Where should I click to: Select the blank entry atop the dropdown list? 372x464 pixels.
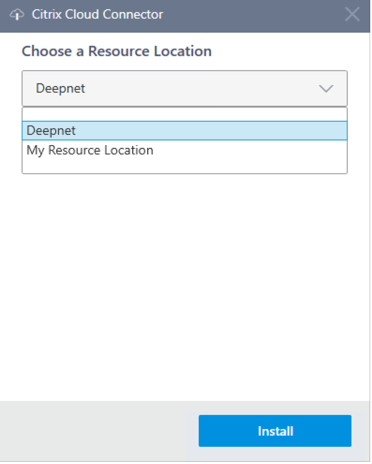pos(185,115)
